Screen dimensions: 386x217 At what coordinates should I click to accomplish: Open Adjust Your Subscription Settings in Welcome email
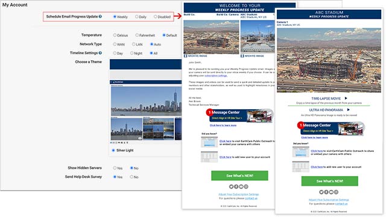[239, 194]
